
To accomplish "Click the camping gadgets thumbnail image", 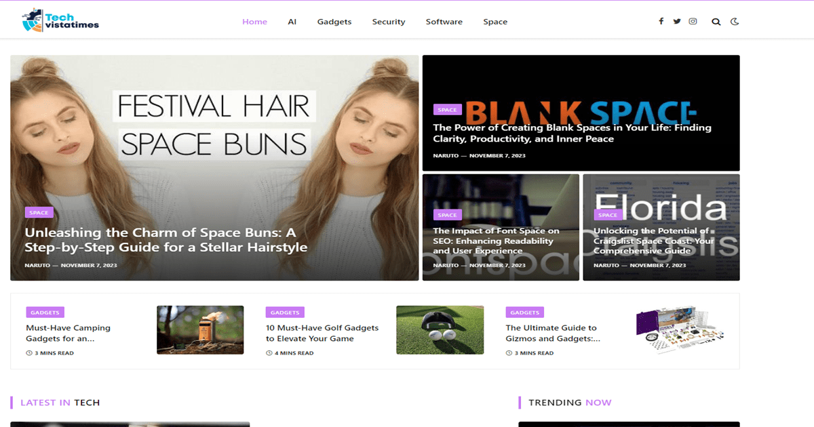I will [x=200, y=330].
